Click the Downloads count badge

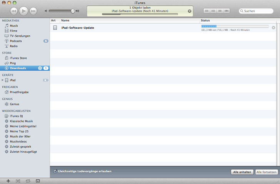pos(46,68)
